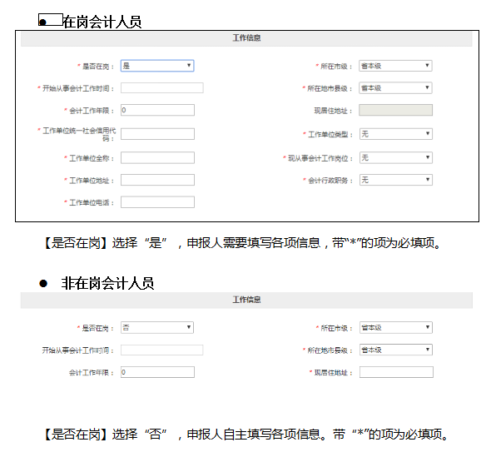Image resolution: width=486 pixels, height=457 pixels.
Task: Open the 是否在岗 dropdown set to 是
Action: coord(157,66)
